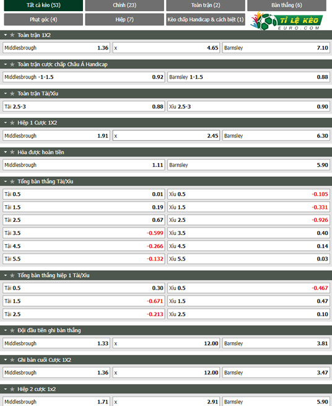The image size is (332, 406).
Task: Select the Tất cả kèo (53) tab
Action: 43,5
